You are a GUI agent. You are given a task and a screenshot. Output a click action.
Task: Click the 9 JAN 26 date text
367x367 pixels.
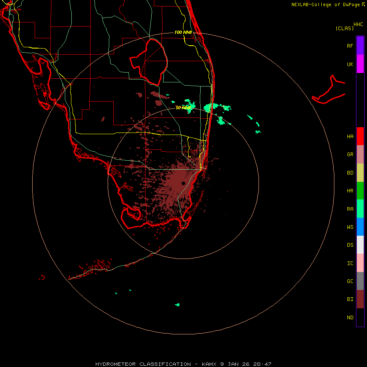pos(235,364)
